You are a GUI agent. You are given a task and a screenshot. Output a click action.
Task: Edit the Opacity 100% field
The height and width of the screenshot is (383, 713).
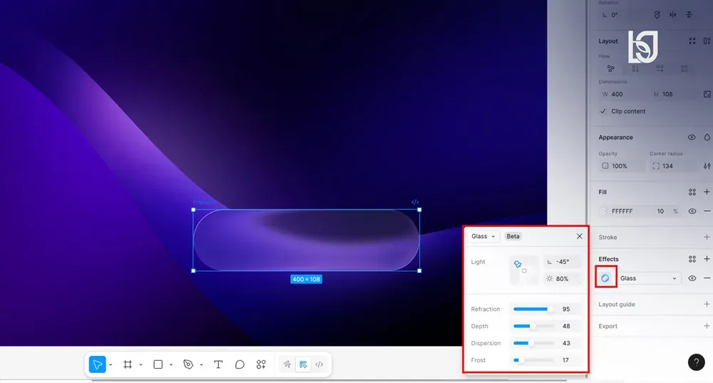[x=622, y=166]
